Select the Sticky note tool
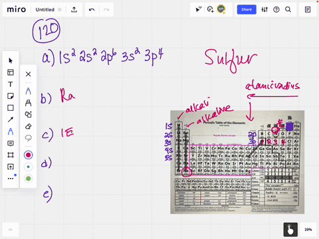Viewport: 319px width, 239px height. [x=11, y=96]
